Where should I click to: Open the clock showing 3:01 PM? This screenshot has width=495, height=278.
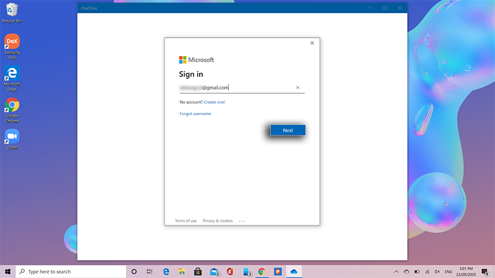tap(466, 271)
